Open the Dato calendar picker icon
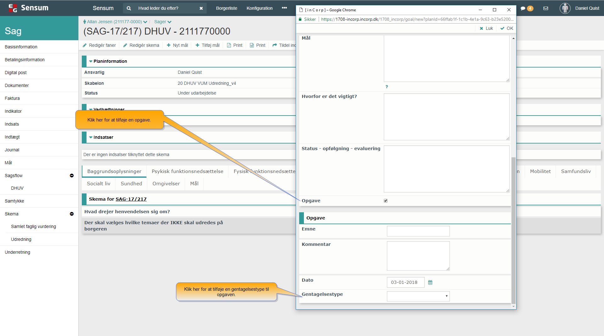Image resolution: width=604 pixels, height=336 pixels. coord(430,282)
